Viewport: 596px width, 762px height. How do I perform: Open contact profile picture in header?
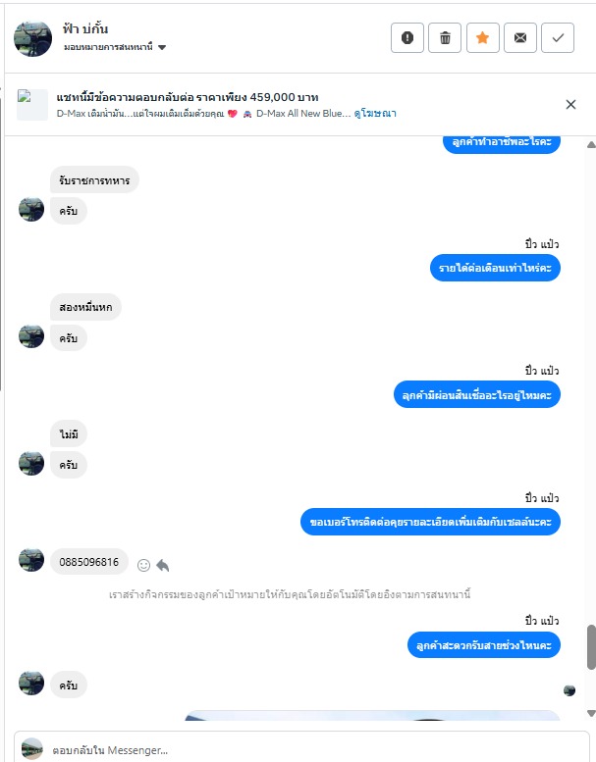point(32,39)
